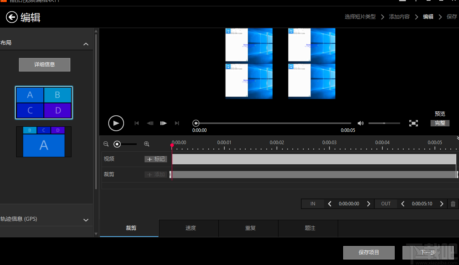The height and width of the screenshot is (265, 459).
Task: Click the back arrow next to 编辑
Action: (x=11, y=17)
